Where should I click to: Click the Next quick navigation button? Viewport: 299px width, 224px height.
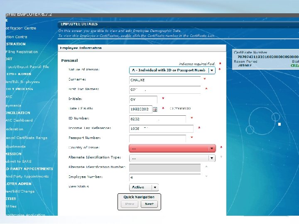click(149, 204)
